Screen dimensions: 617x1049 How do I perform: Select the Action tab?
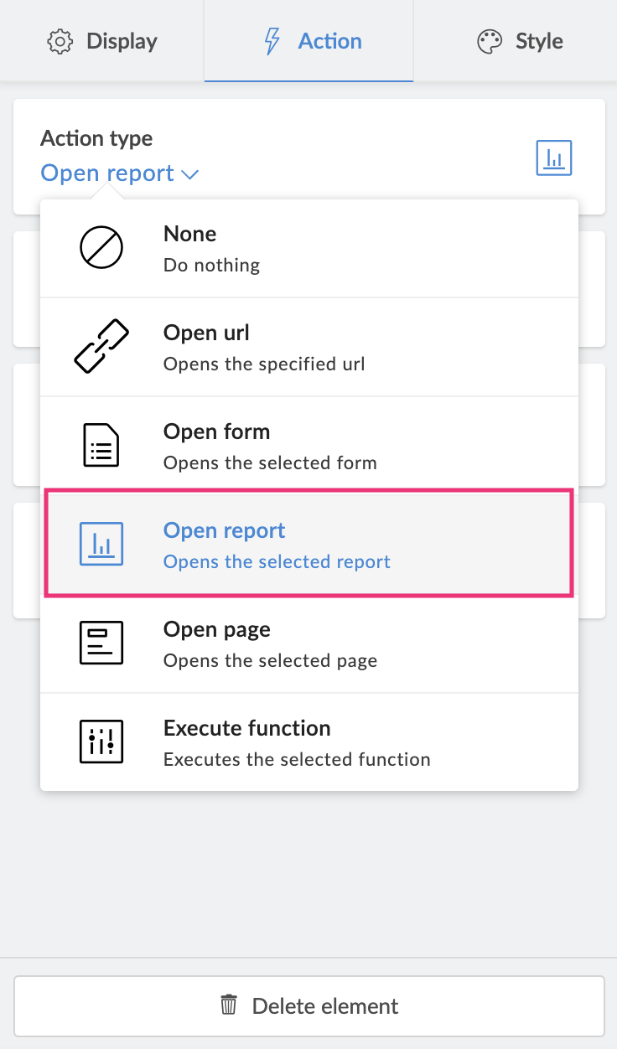point(310,41)
